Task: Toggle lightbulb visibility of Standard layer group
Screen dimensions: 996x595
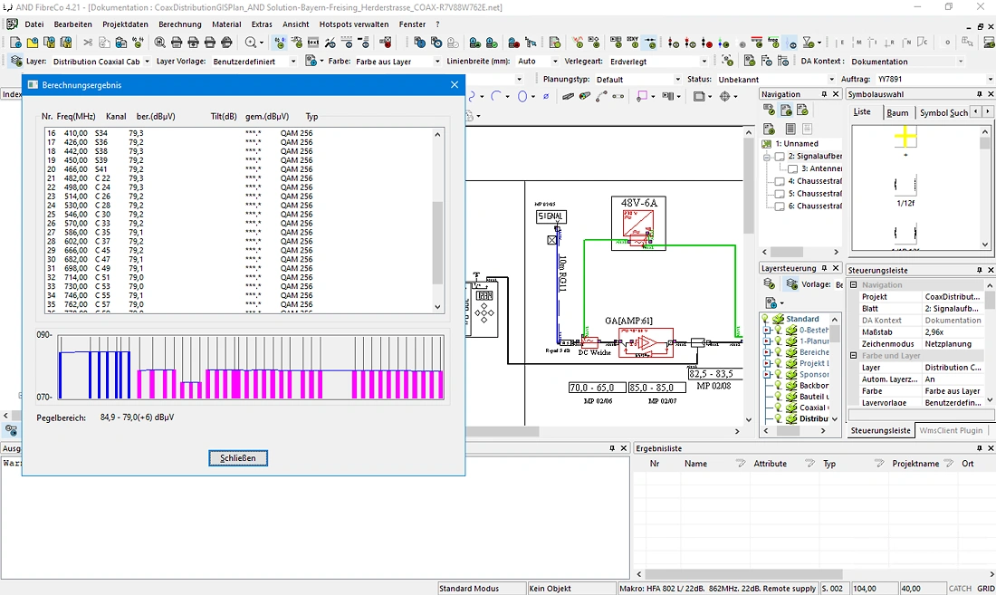Action: point(765,319)
